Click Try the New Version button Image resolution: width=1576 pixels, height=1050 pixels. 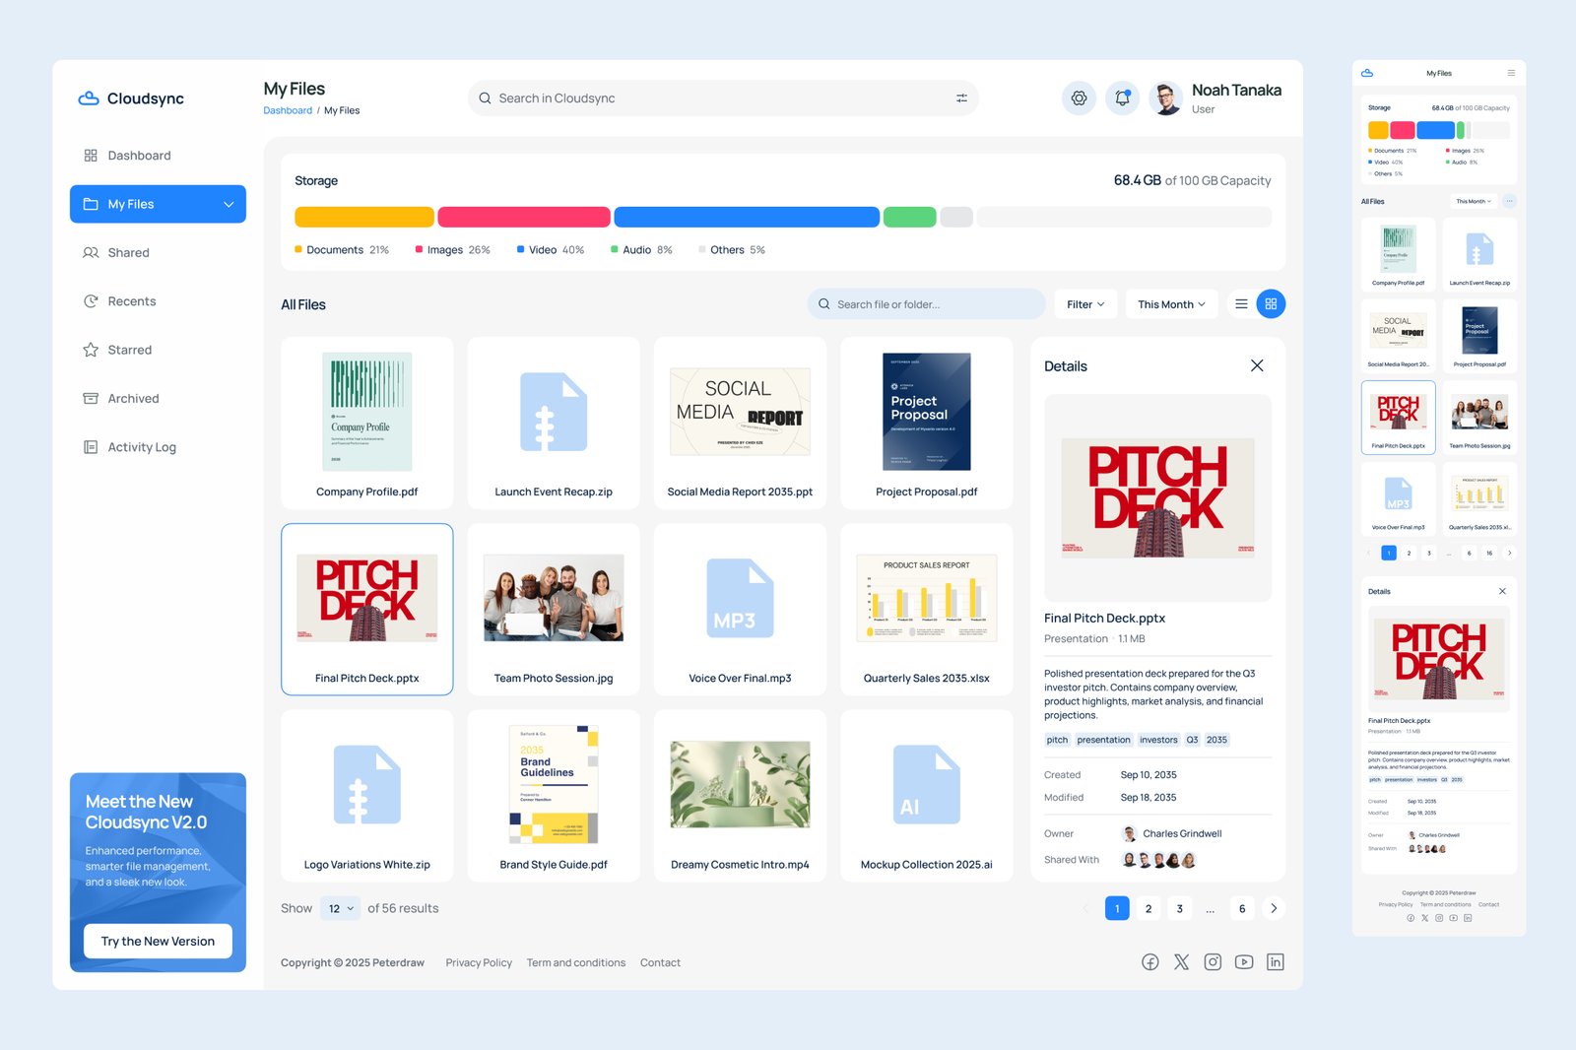coord(158,941)
